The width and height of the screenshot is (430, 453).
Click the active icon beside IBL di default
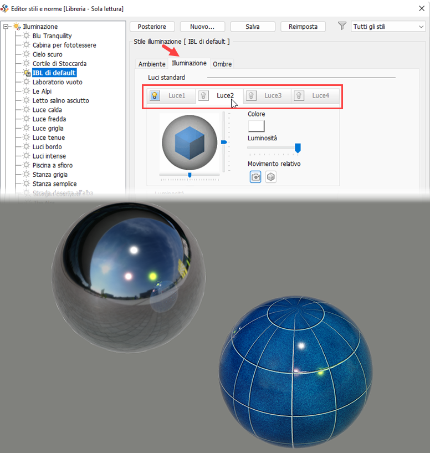pyautogui.click(x=27, y=73)
